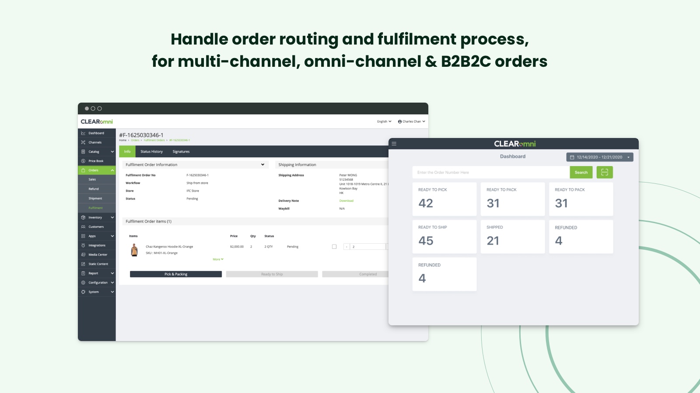700x393 pixels.
Task: Open the Integrations sidebar icon
Action: point(83,245)
